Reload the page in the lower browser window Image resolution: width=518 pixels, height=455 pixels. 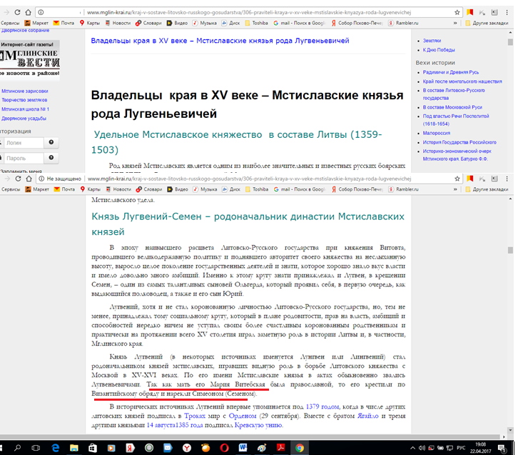pyautogui.click(x=18, y=179)
